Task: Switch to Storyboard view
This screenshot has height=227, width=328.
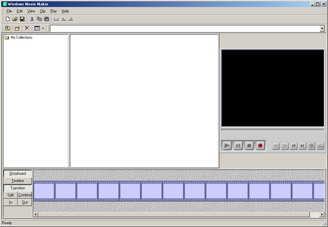Action: click(18, 173)
